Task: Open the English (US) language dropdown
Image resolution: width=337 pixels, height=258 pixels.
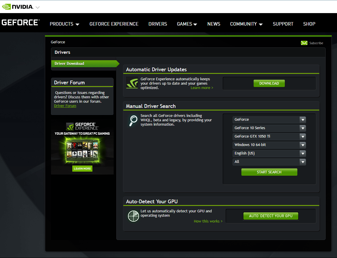Action: point(269,153)
